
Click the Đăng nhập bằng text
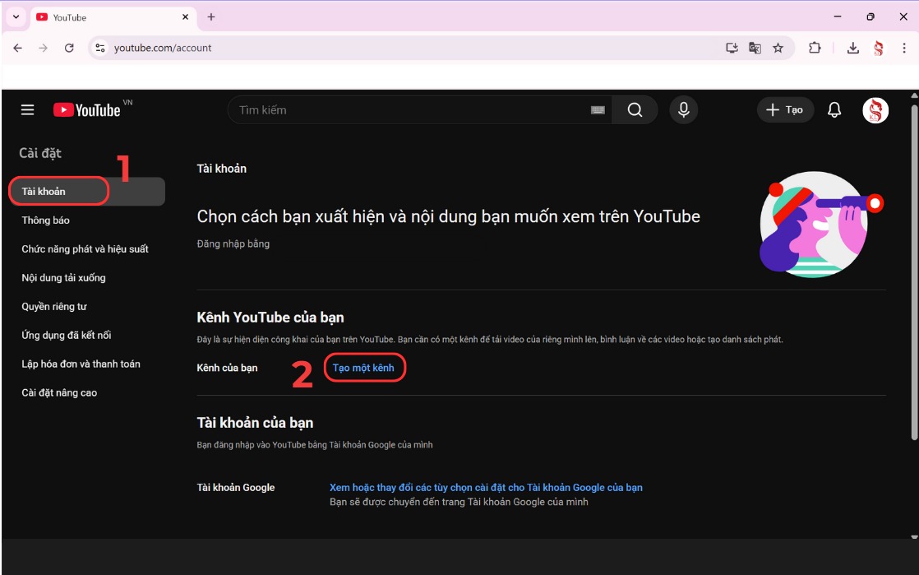[x=233, y=243]
